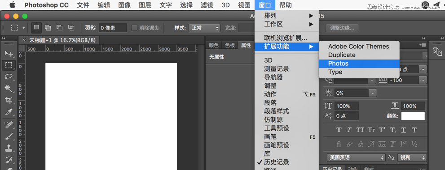Apply Superscript text style
This screenshot has height=170, width=445.
[x=382, y=130]
